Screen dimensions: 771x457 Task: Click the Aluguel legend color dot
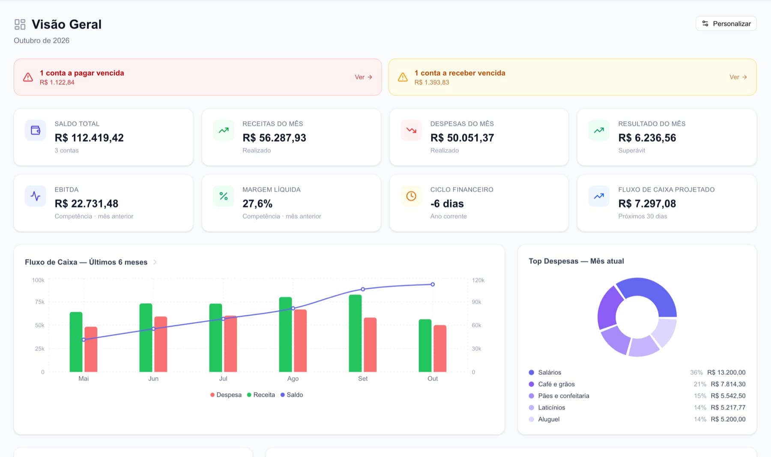click(532, 419)
